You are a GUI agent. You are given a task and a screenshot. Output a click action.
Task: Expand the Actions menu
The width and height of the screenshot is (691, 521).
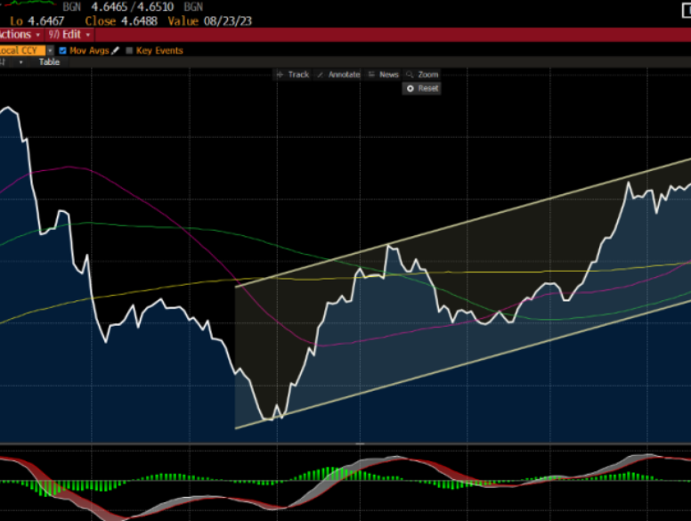pos(18,35)
